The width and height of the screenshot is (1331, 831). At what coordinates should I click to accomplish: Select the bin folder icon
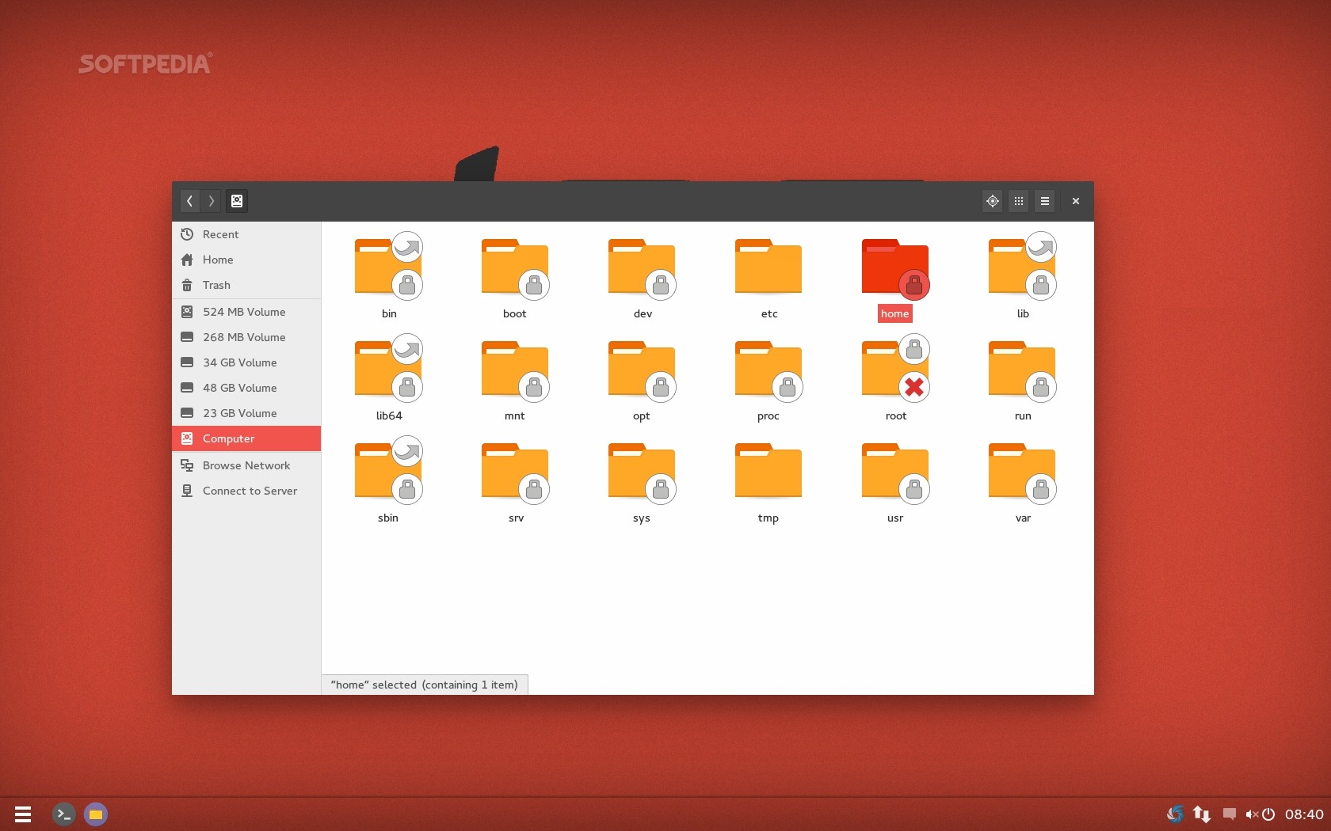point(388,266)
